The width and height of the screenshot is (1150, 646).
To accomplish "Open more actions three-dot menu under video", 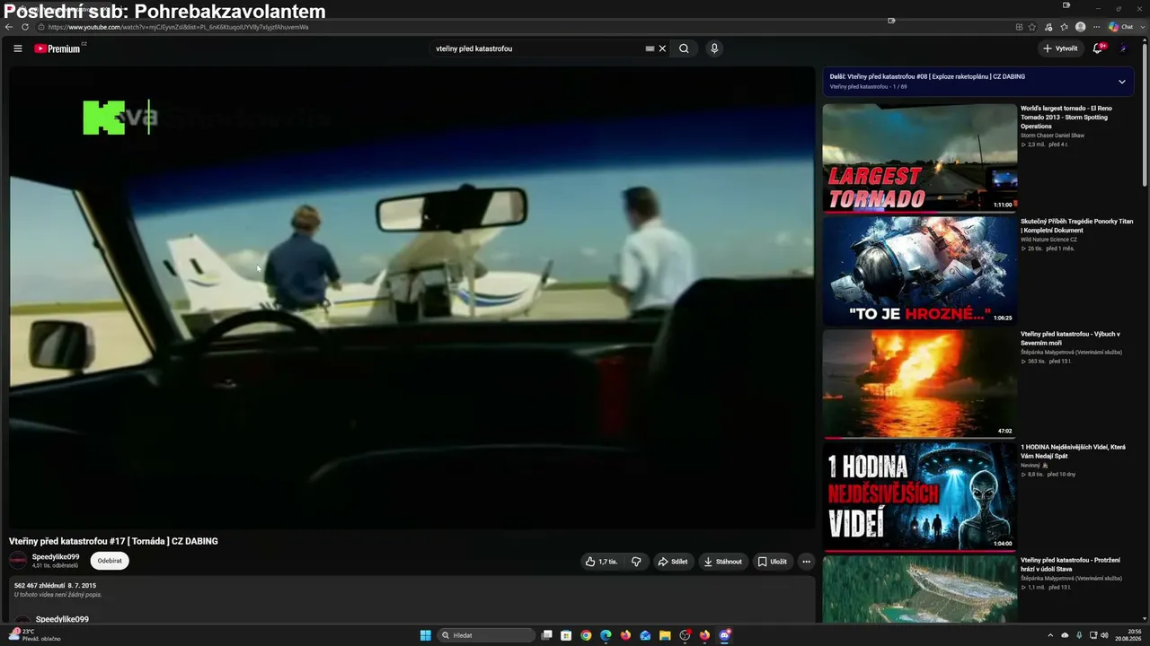I will [x=806, y=562].
